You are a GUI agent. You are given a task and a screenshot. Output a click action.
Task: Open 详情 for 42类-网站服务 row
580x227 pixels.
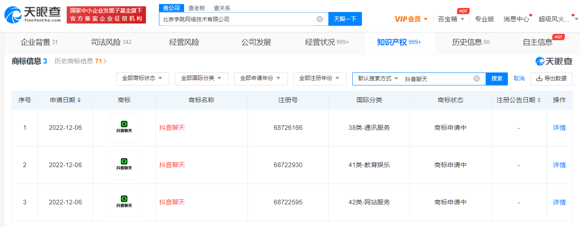[559, 202]
